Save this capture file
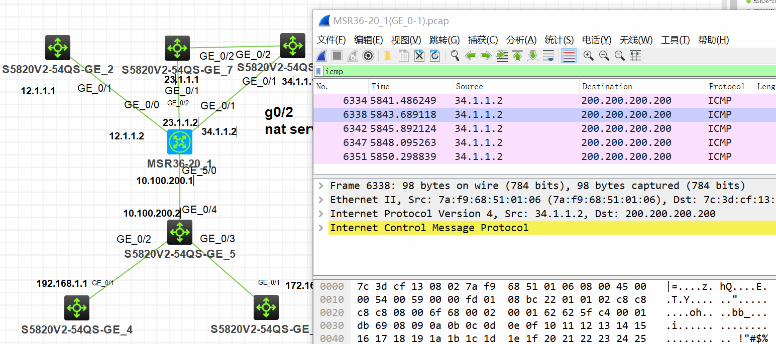 pyautogui.click(x=403, y=56)
